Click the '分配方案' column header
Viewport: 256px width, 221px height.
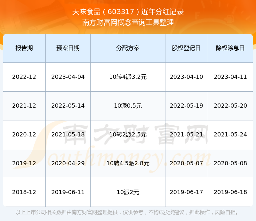128,48
